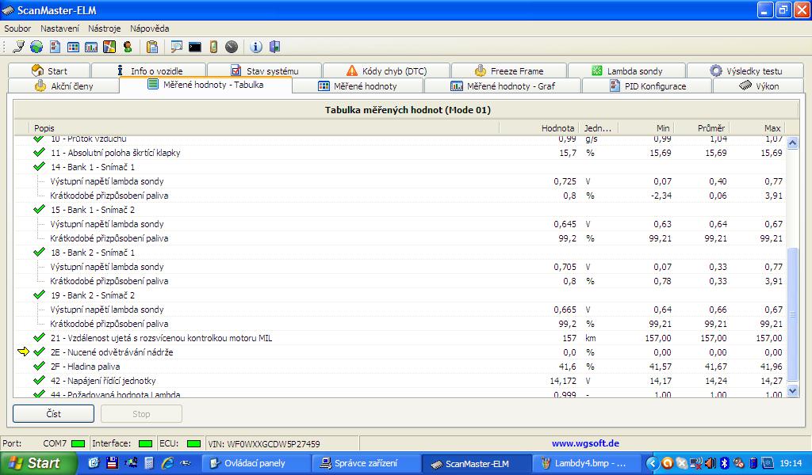
Task: Open the round gauge toolbar icon
Action: coord(232,47)
